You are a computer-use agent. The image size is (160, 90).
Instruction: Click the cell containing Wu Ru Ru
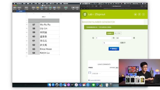(49, 24)
